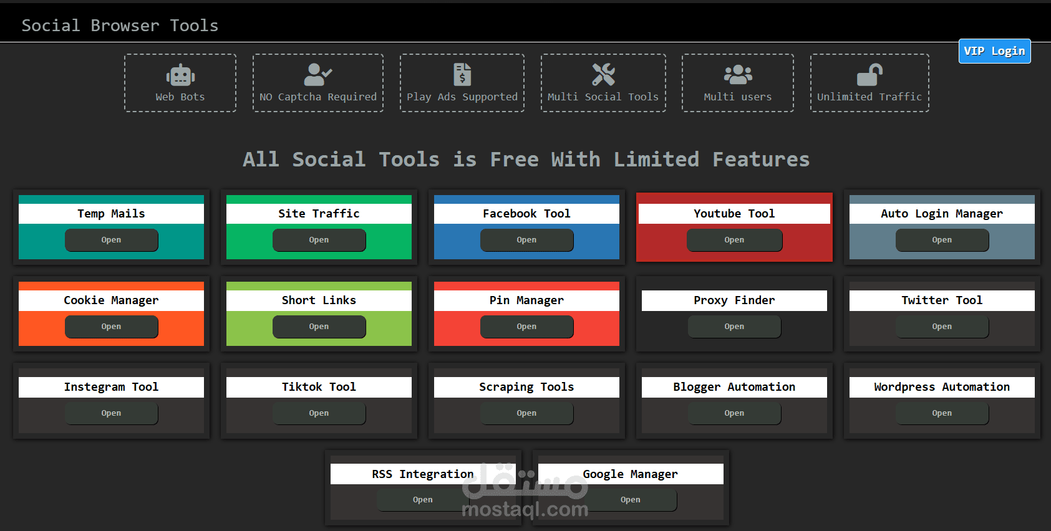
Task: Click the Twitter Tool card title
Action: pyautogui.click(x=942, y=300)
